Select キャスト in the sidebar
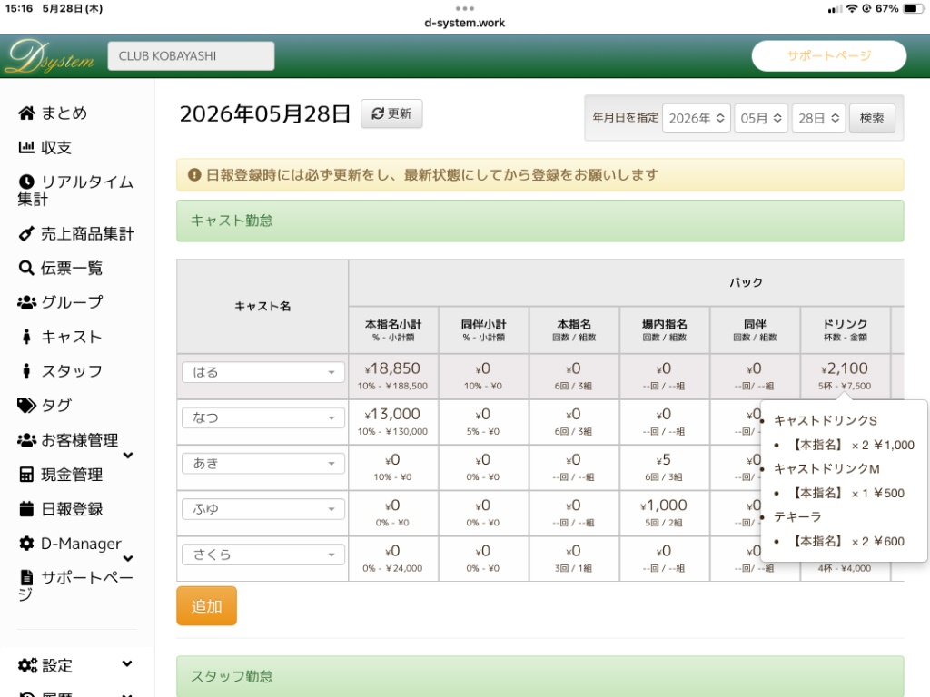The image size is (930, 697). pos(71,337)
